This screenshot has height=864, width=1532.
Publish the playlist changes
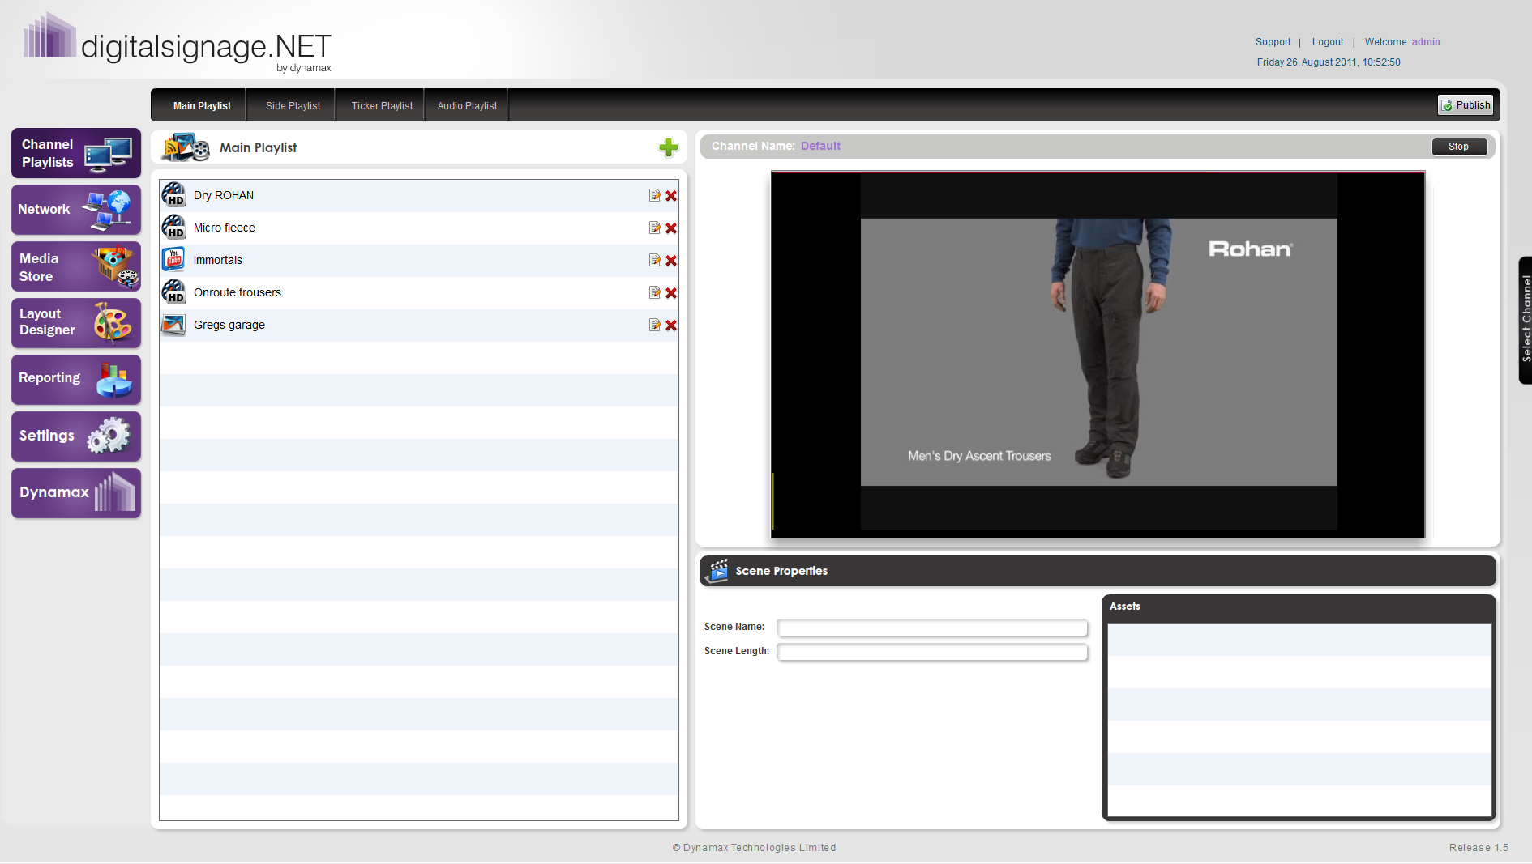tap(1466, 105)
